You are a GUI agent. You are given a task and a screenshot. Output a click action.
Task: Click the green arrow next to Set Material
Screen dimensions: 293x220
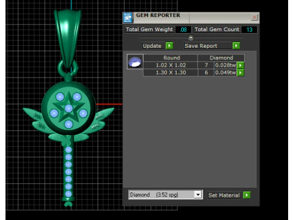[247, 195]
